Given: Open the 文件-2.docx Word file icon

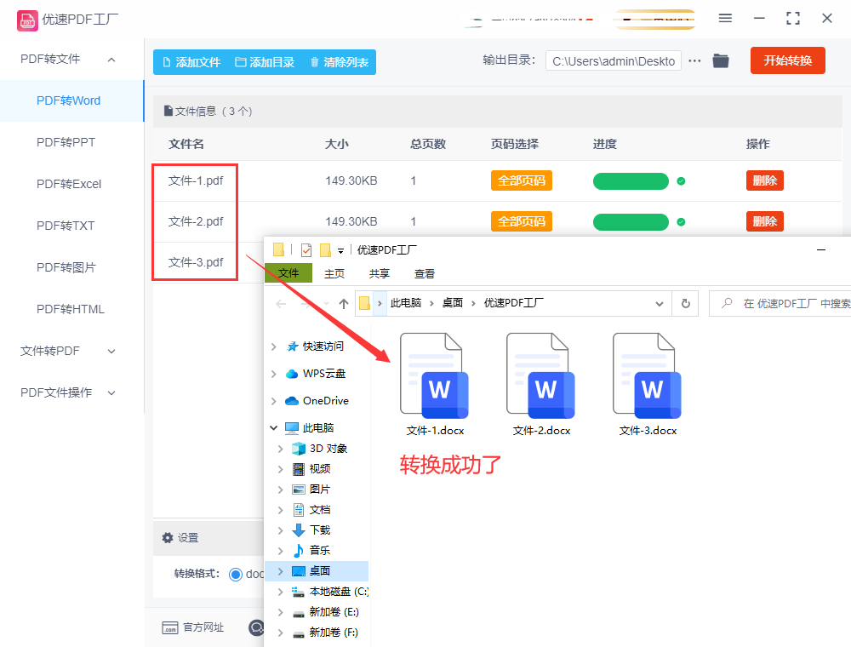Looking at the screenshot, I should 542,375.
